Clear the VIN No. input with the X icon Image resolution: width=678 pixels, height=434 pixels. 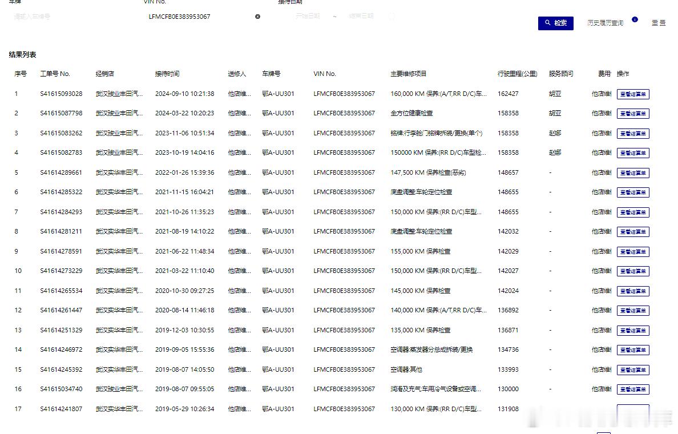click(258, 17)
